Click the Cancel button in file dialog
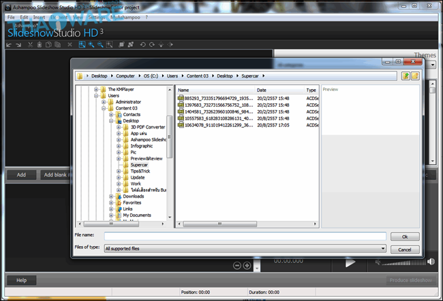This screenshot has width=443, height=301. pyautogui.click(x=405, y=250)
